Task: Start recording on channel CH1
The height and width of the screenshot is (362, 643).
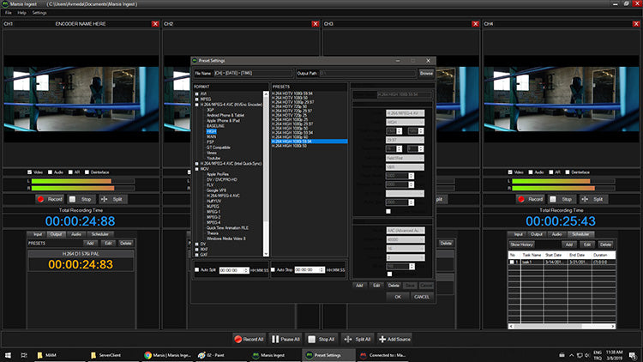Action: pos(51,198)
